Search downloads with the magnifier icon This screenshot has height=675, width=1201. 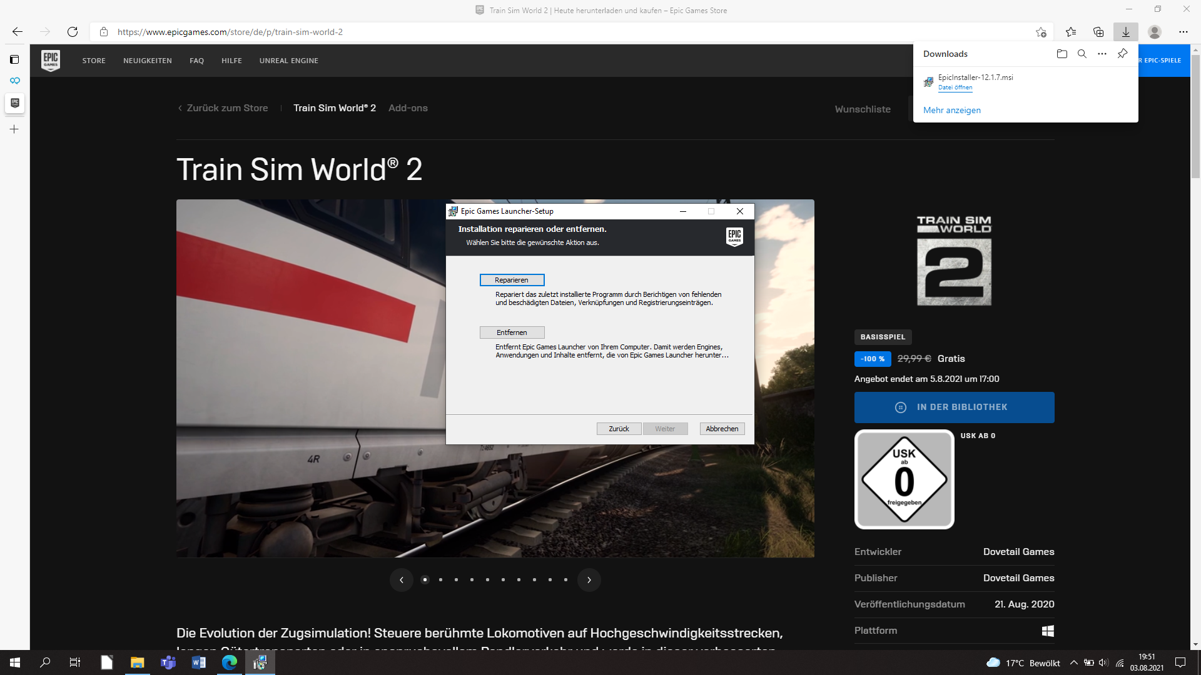pos(1082,54)
